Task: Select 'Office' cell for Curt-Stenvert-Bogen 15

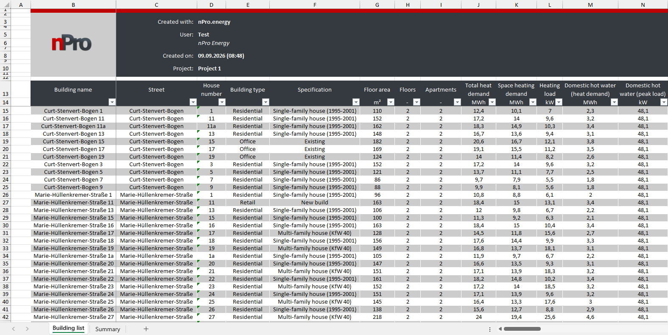Action: 248,141
